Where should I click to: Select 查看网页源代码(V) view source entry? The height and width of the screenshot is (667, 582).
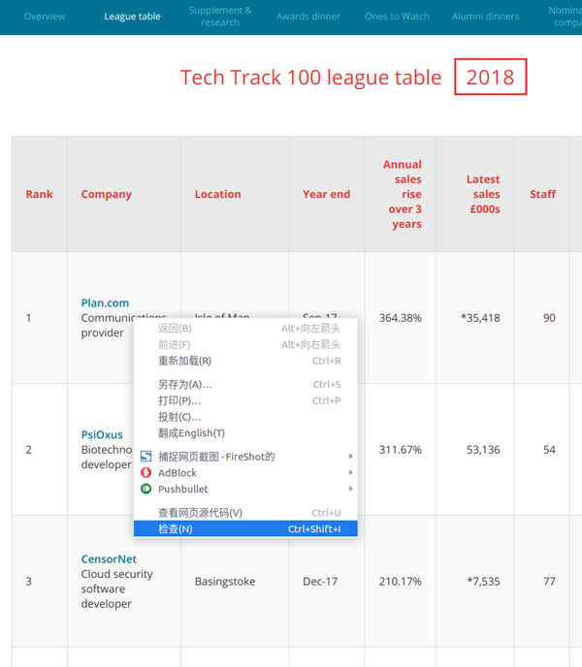pyautogui.click(x=245, y=513)
